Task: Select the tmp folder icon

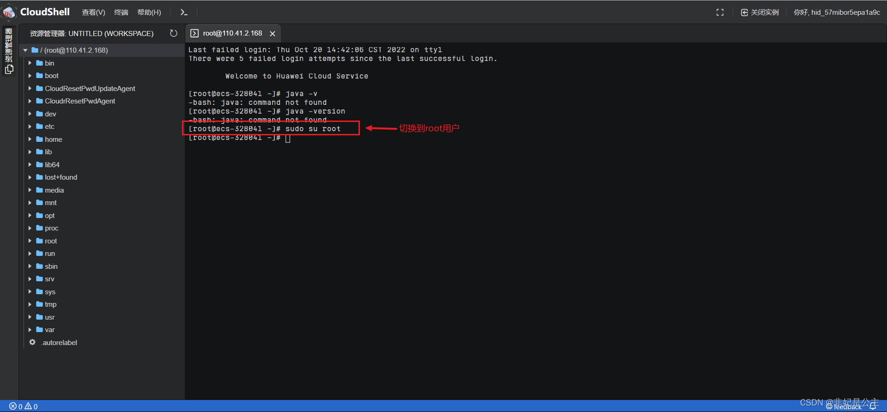Action: click(x=39, y=304)
